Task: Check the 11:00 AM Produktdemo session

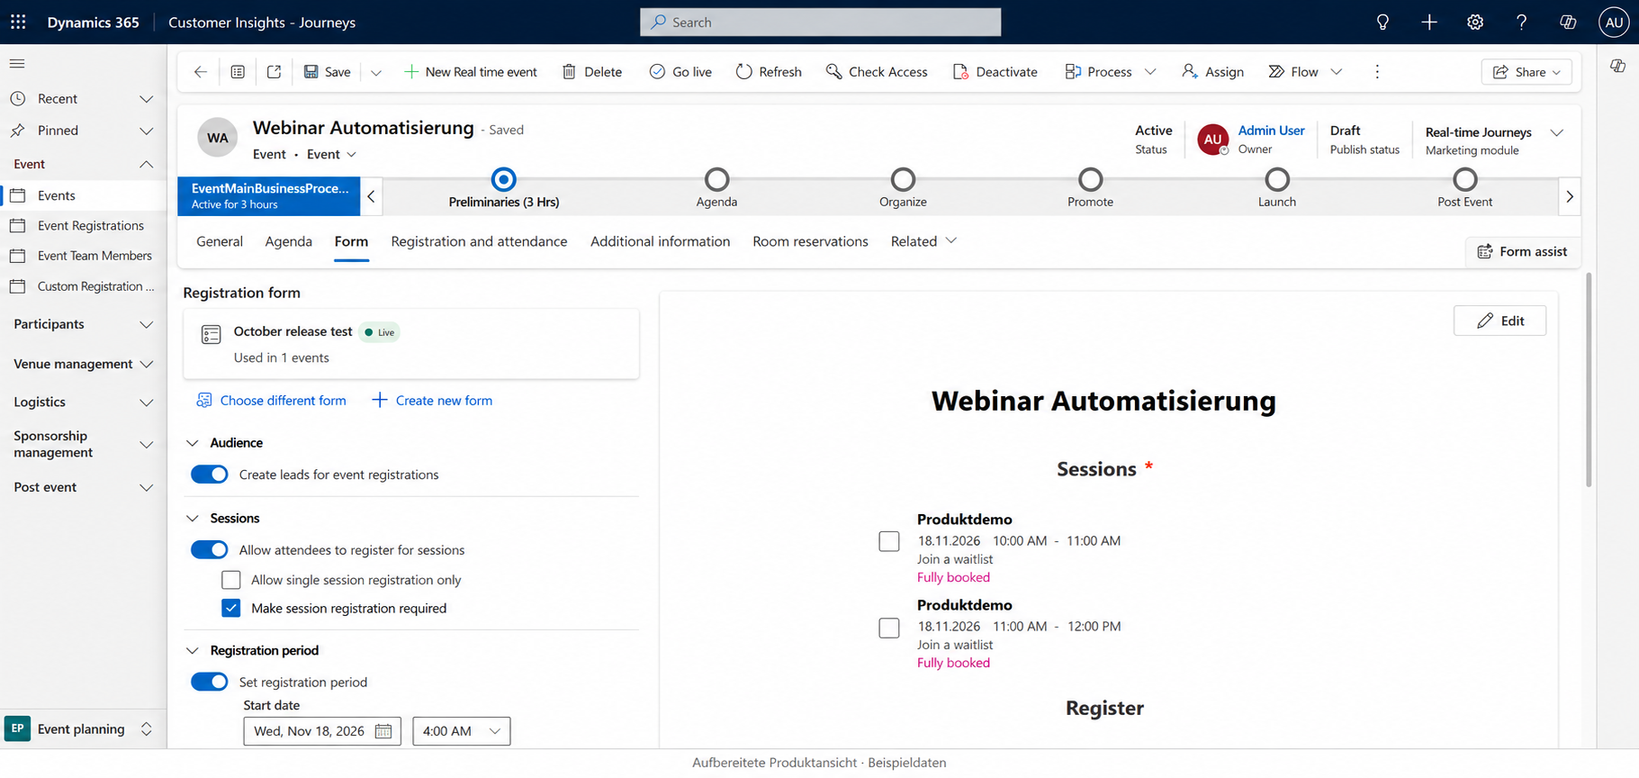Action: click(889, 628)
